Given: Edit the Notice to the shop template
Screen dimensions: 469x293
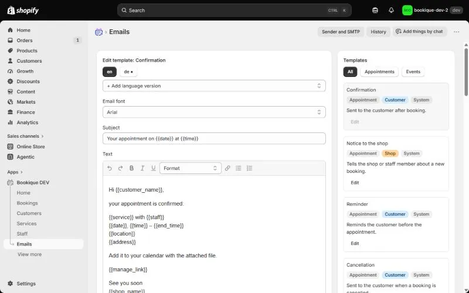Looking at the screenshot, I should pyautogui.click(x=355, y=183).
